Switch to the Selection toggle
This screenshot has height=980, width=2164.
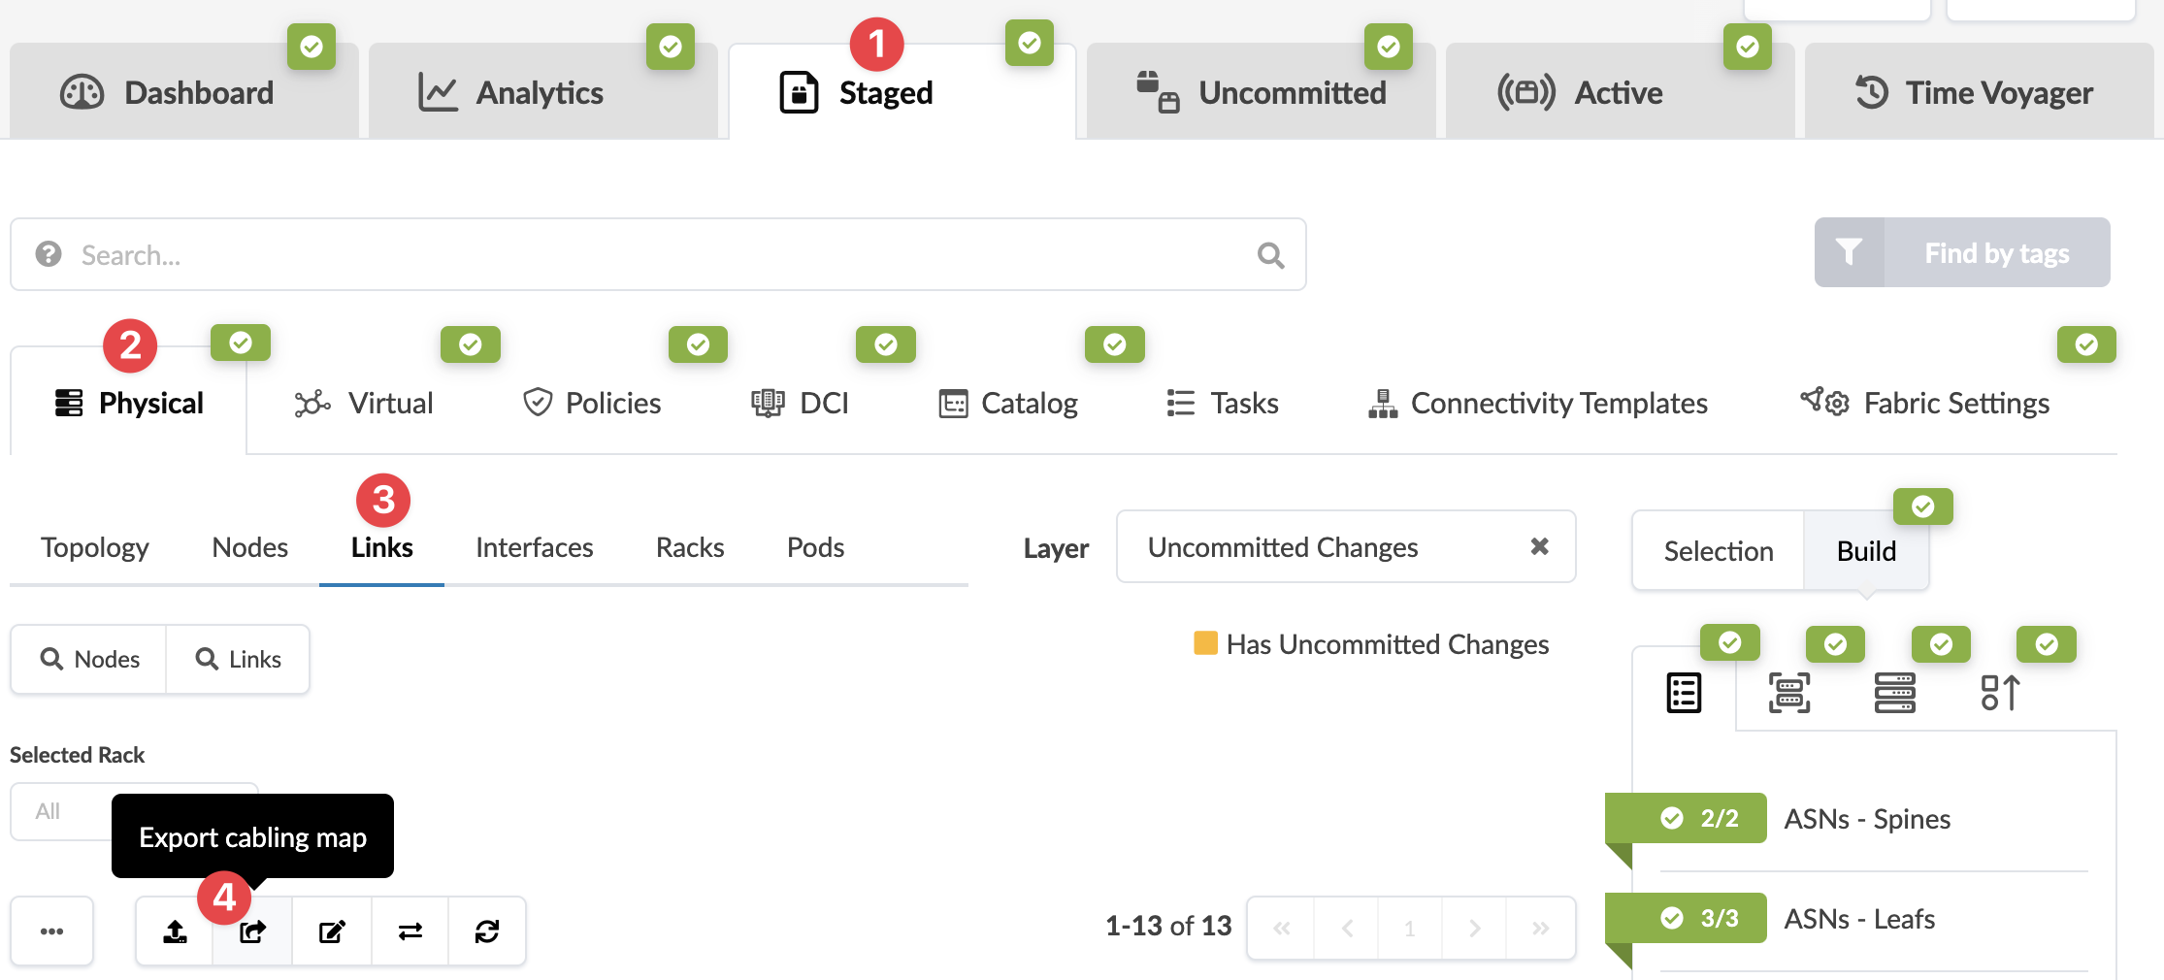[1718, 551]
